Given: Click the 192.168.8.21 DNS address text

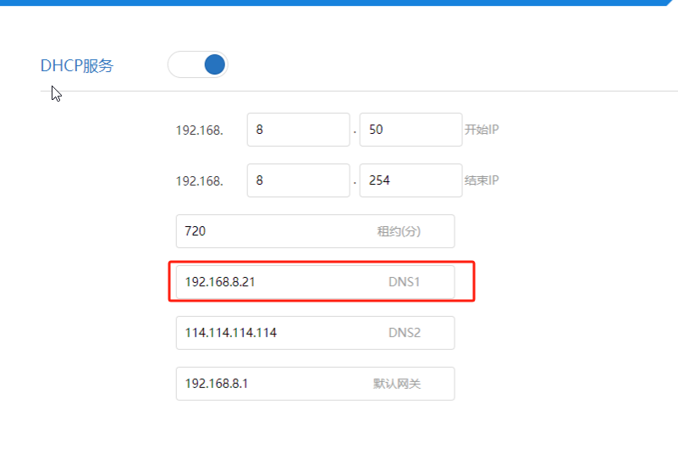Looking at the screenshot, I should pos(220,282).
